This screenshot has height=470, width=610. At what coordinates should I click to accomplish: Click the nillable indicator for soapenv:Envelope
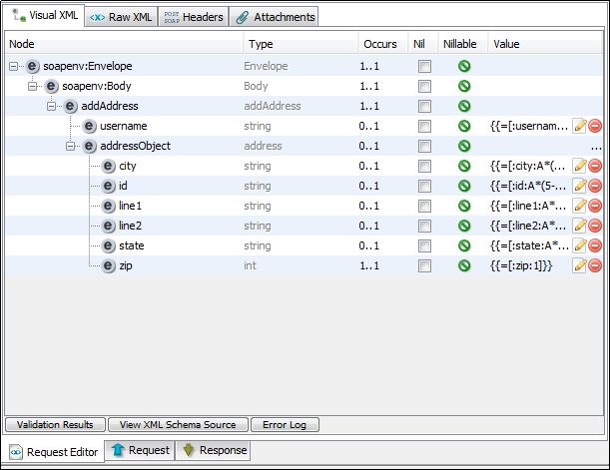click(464, 66)
